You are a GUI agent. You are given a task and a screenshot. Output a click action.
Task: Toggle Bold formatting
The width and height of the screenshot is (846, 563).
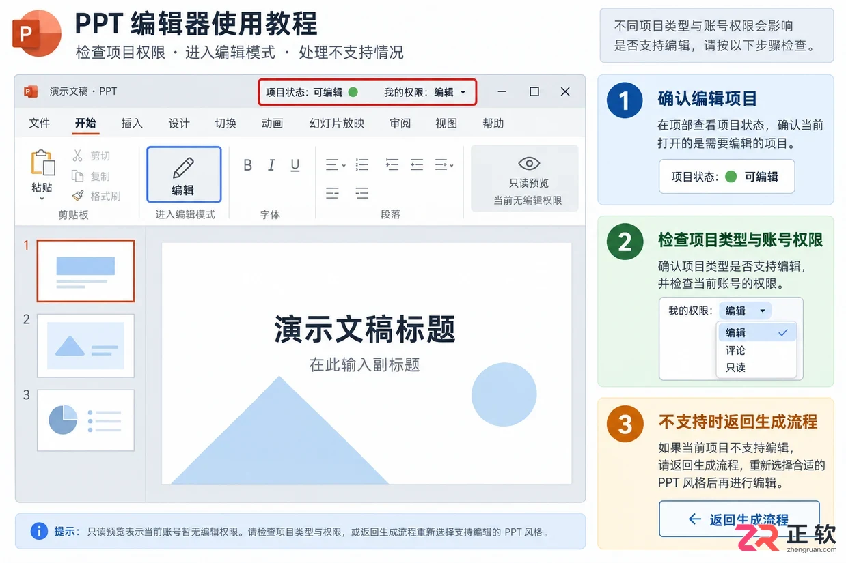tap(248, 165)
